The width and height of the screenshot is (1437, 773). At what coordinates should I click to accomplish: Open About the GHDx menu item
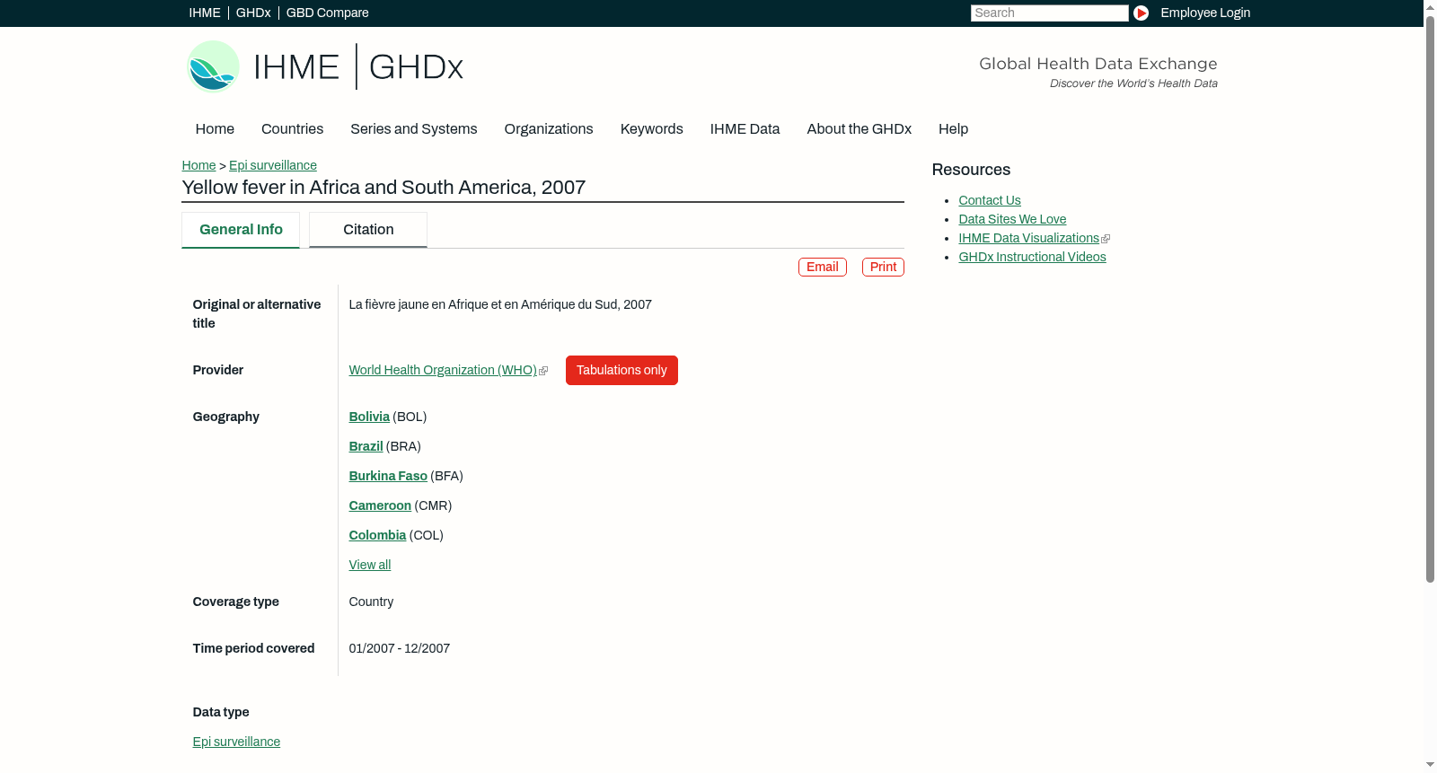pyautogui.click(x=860, y=129)
